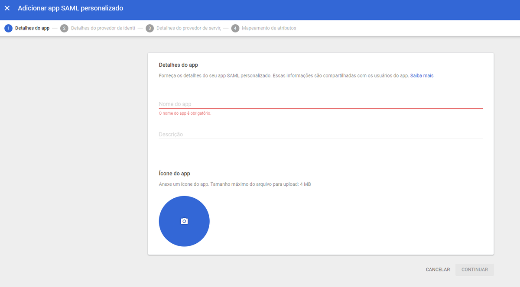Click the step 2 number circle
This screenshot has height=287, width=520.
(64, 28)
